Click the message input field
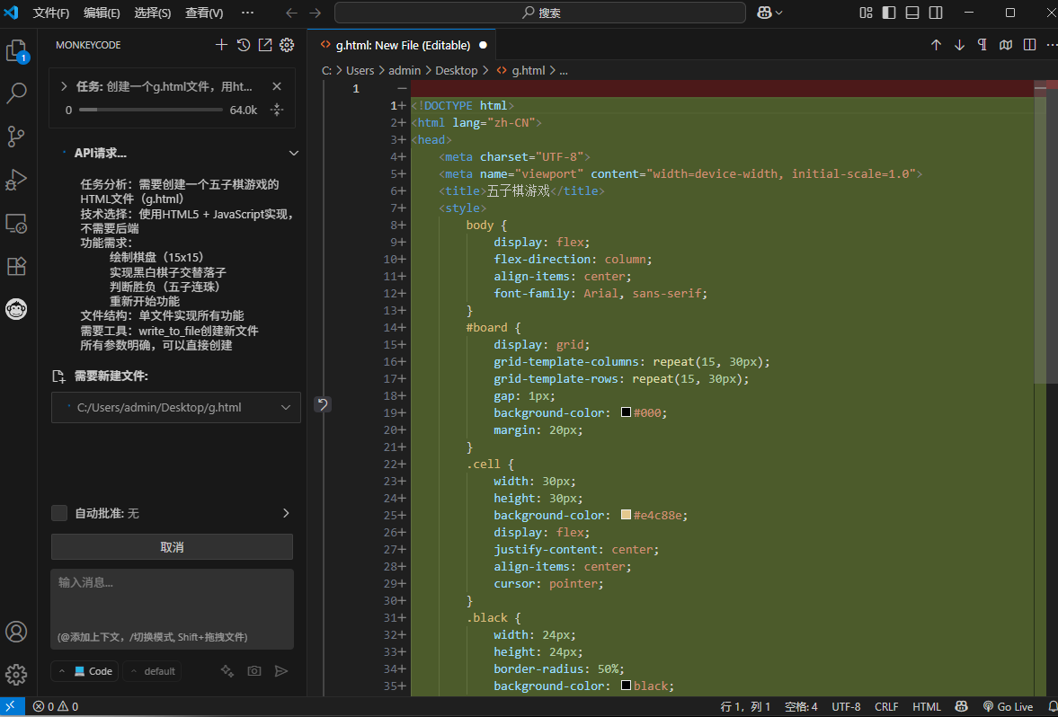The height and width of the screenshot is (717, 1058). click(x=172, y=609)
